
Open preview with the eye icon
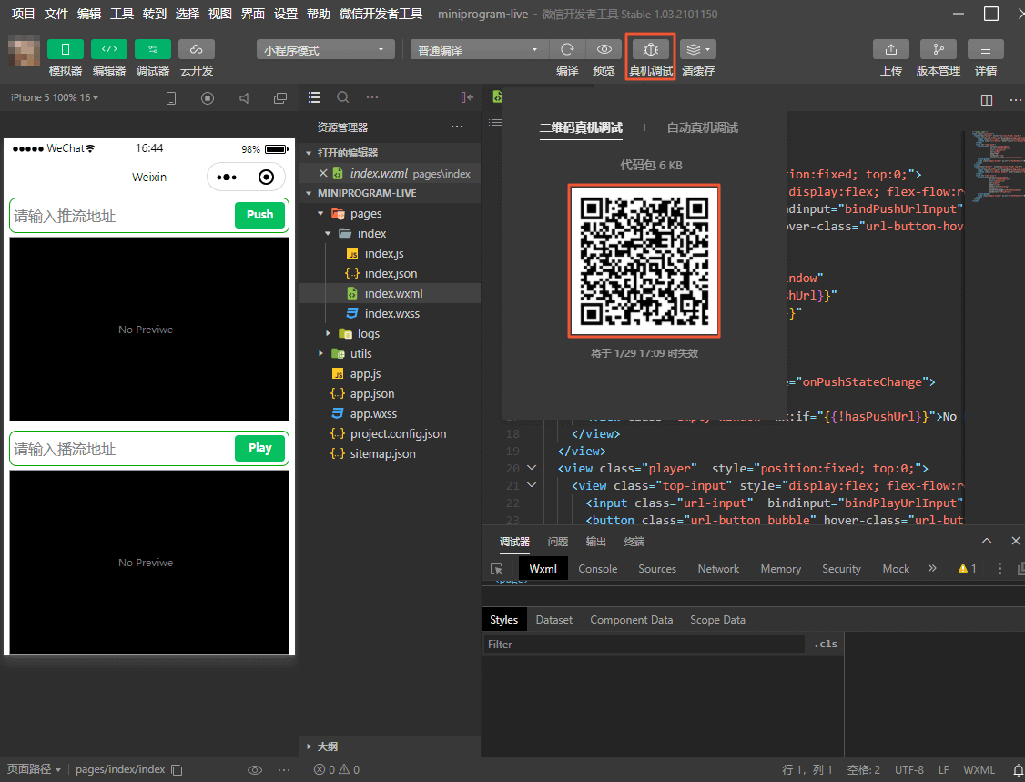(604, 50)
